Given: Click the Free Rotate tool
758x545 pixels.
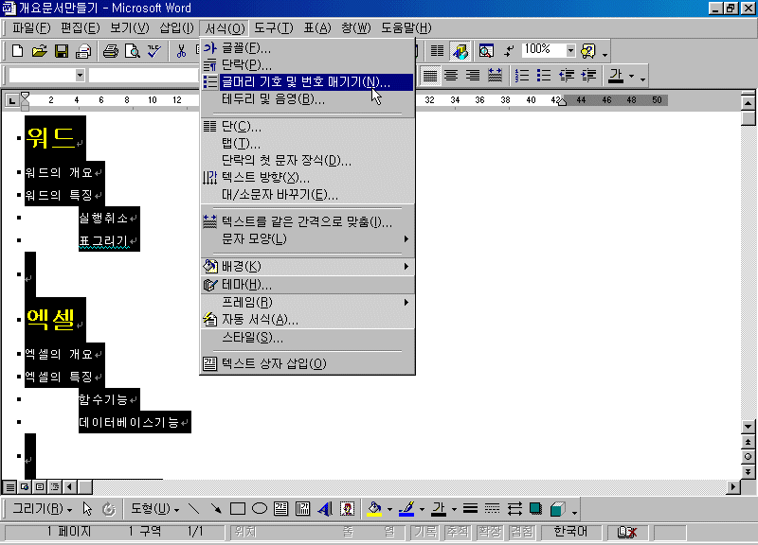Looking at the screenshot, I should (x=109, y=509).
